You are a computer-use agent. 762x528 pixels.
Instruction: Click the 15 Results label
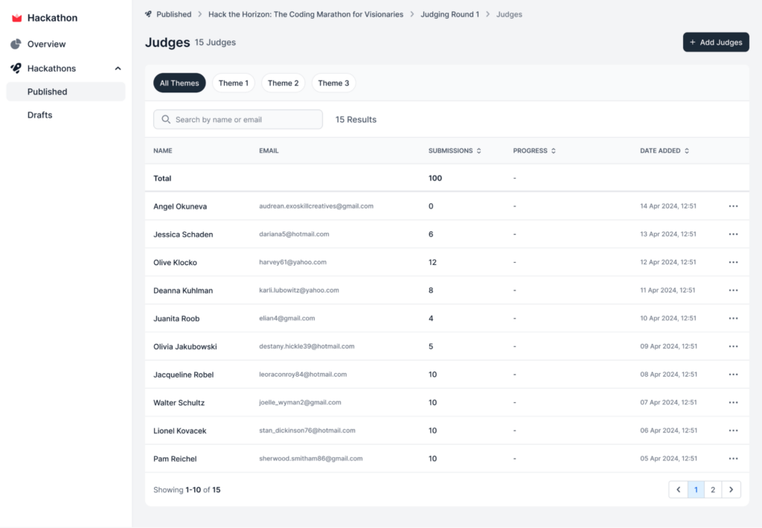pos(356,120)
